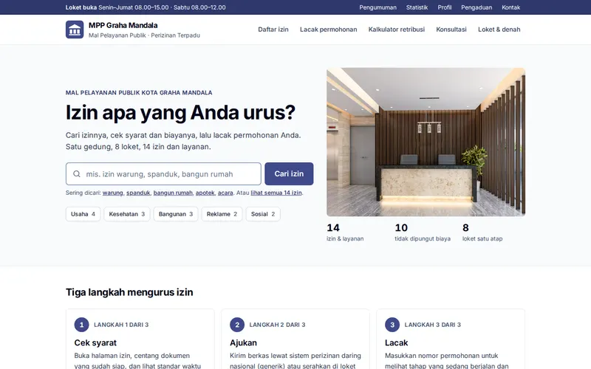Open Konsultasi navigation item

[451, 30]
